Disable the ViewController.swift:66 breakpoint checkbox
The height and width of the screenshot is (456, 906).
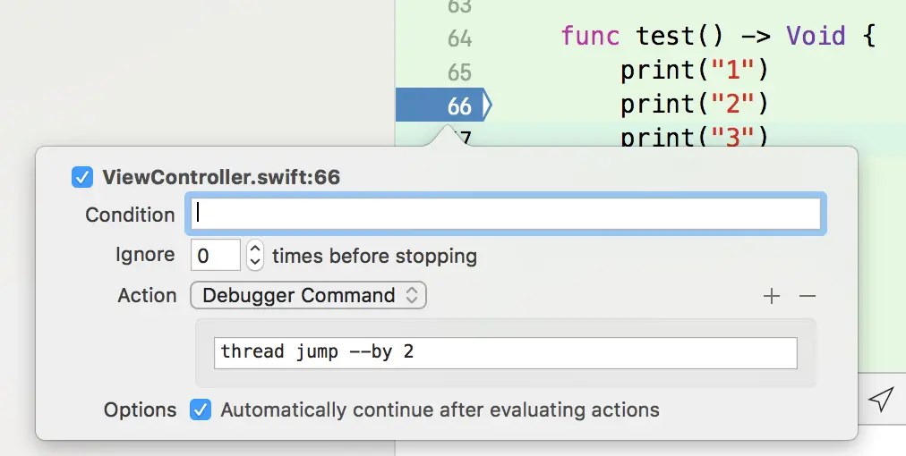coord(82,177)
